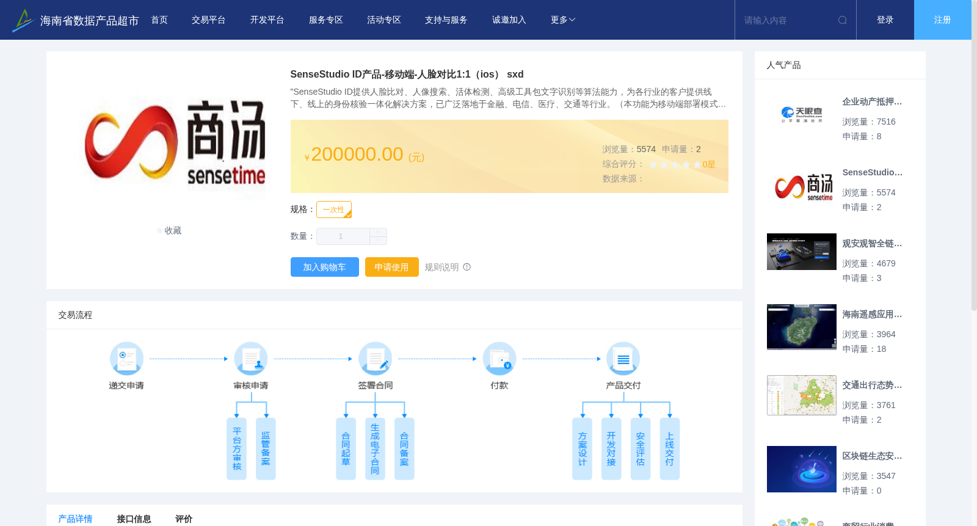The image size is (977, 526).
Task: Click the 合同起草 sub-step box
Action: [x=346, y=449]
